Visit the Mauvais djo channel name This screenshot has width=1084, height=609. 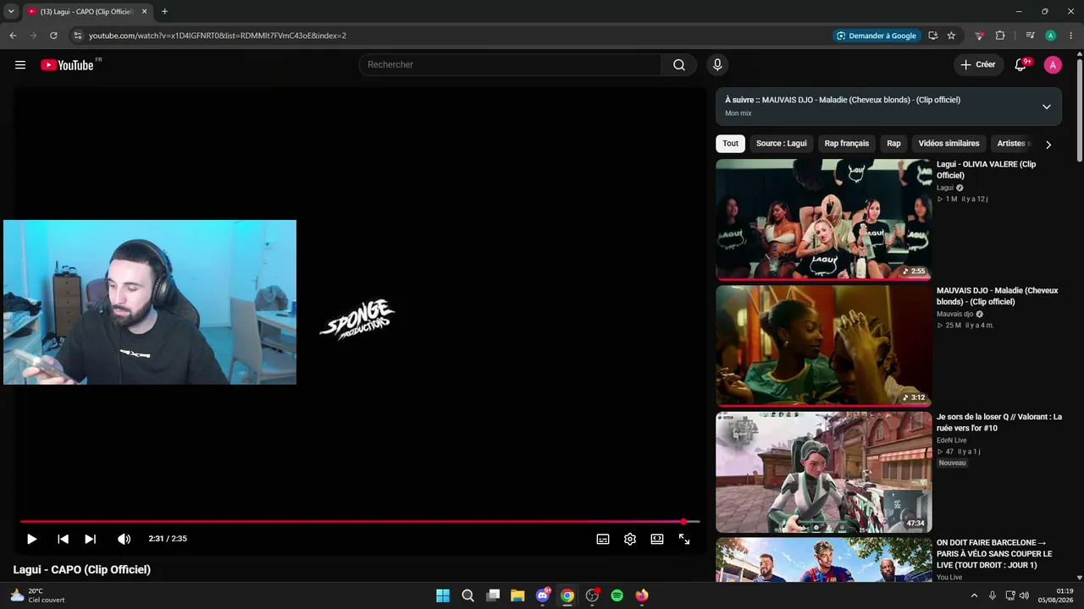coord(954,315)
